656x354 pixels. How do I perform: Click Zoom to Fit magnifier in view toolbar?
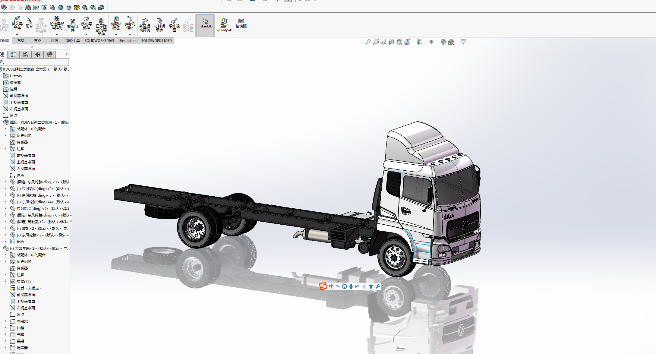click(x=368, y=42)
